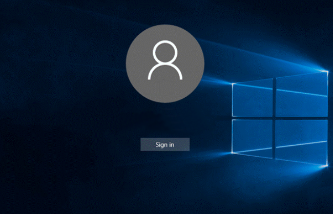
Task: Click the Sign in button
Action: click(x=165, y=144)
